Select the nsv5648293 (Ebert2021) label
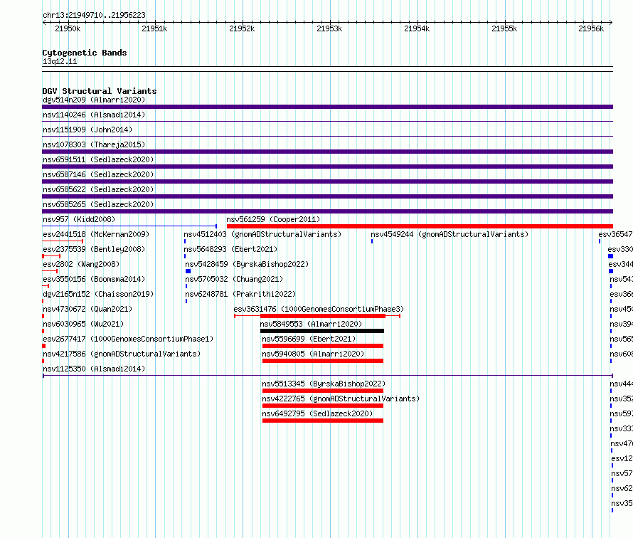 pyautogui.click(x=230, y=249)
